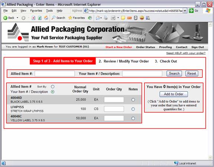Select Notes radio for item 40046D
This screenshot has height=167, width=214.
(x=133, y=100)
